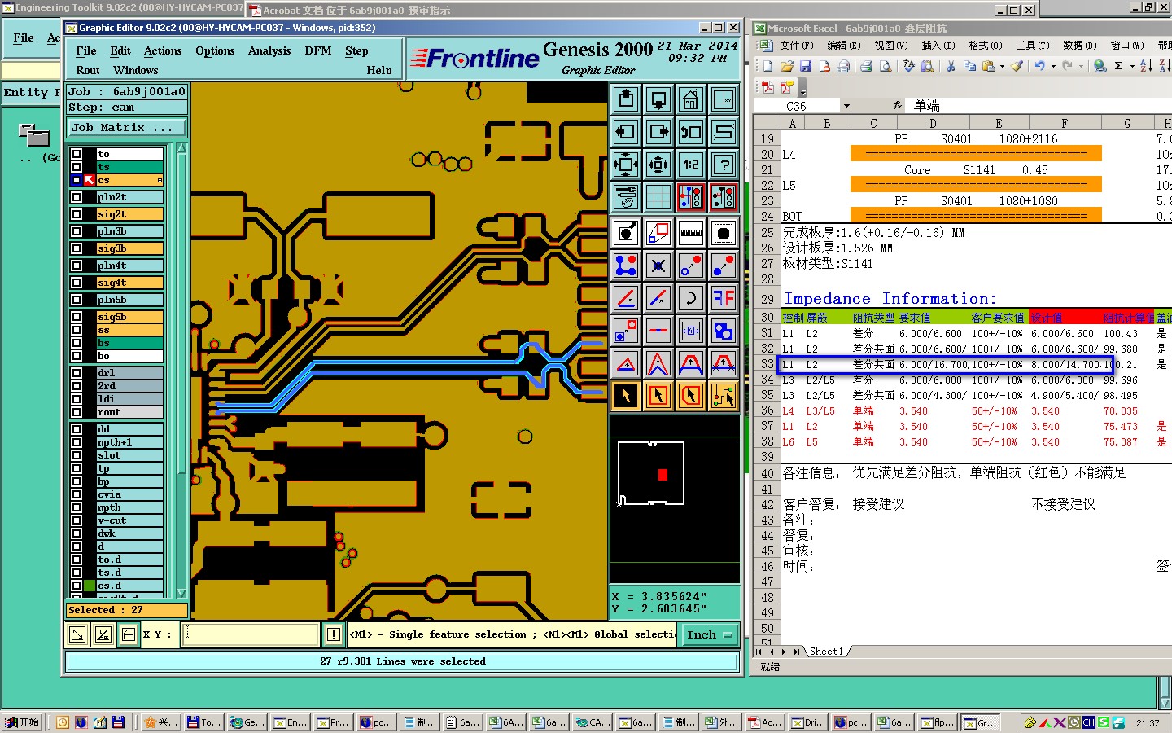Click the net selection arrow icon
The height and width of the screenshot is (733, 1172).
coord(723,396)
